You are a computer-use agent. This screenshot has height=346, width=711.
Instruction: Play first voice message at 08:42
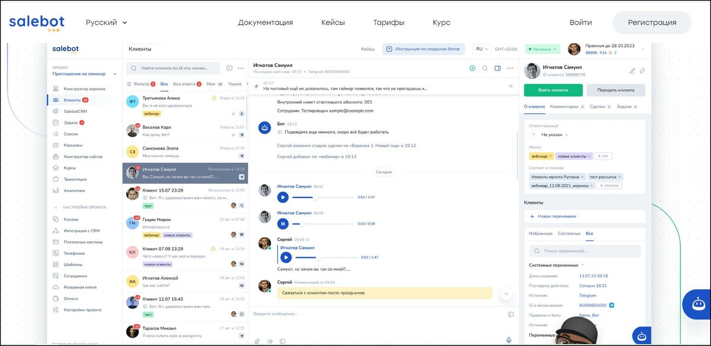tap(283, 197)
